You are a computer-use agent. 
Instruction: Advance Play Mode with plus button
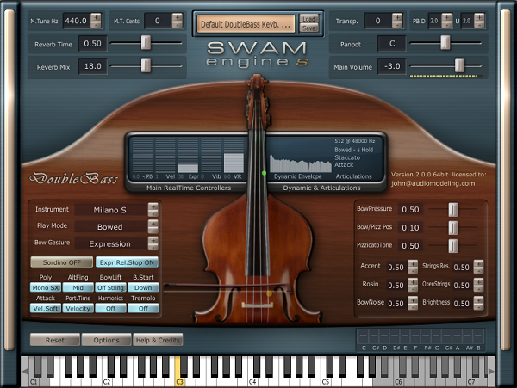153,224
